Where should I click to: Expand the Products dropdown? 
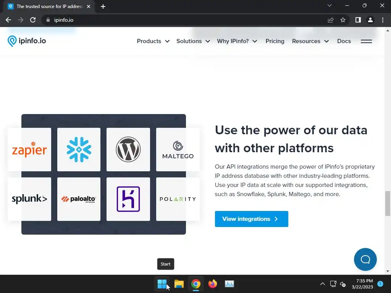tap(153, 41)
